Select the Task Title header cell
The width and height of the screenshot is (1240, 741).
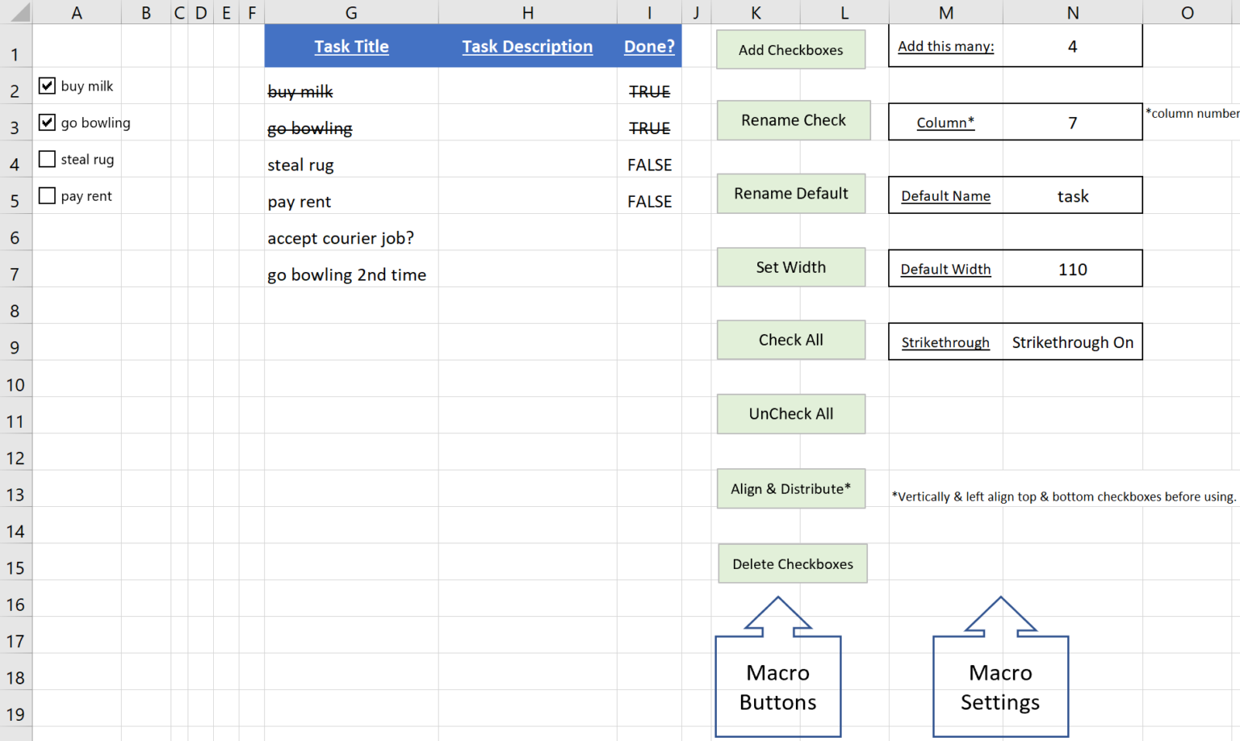(x=351, y=46)
